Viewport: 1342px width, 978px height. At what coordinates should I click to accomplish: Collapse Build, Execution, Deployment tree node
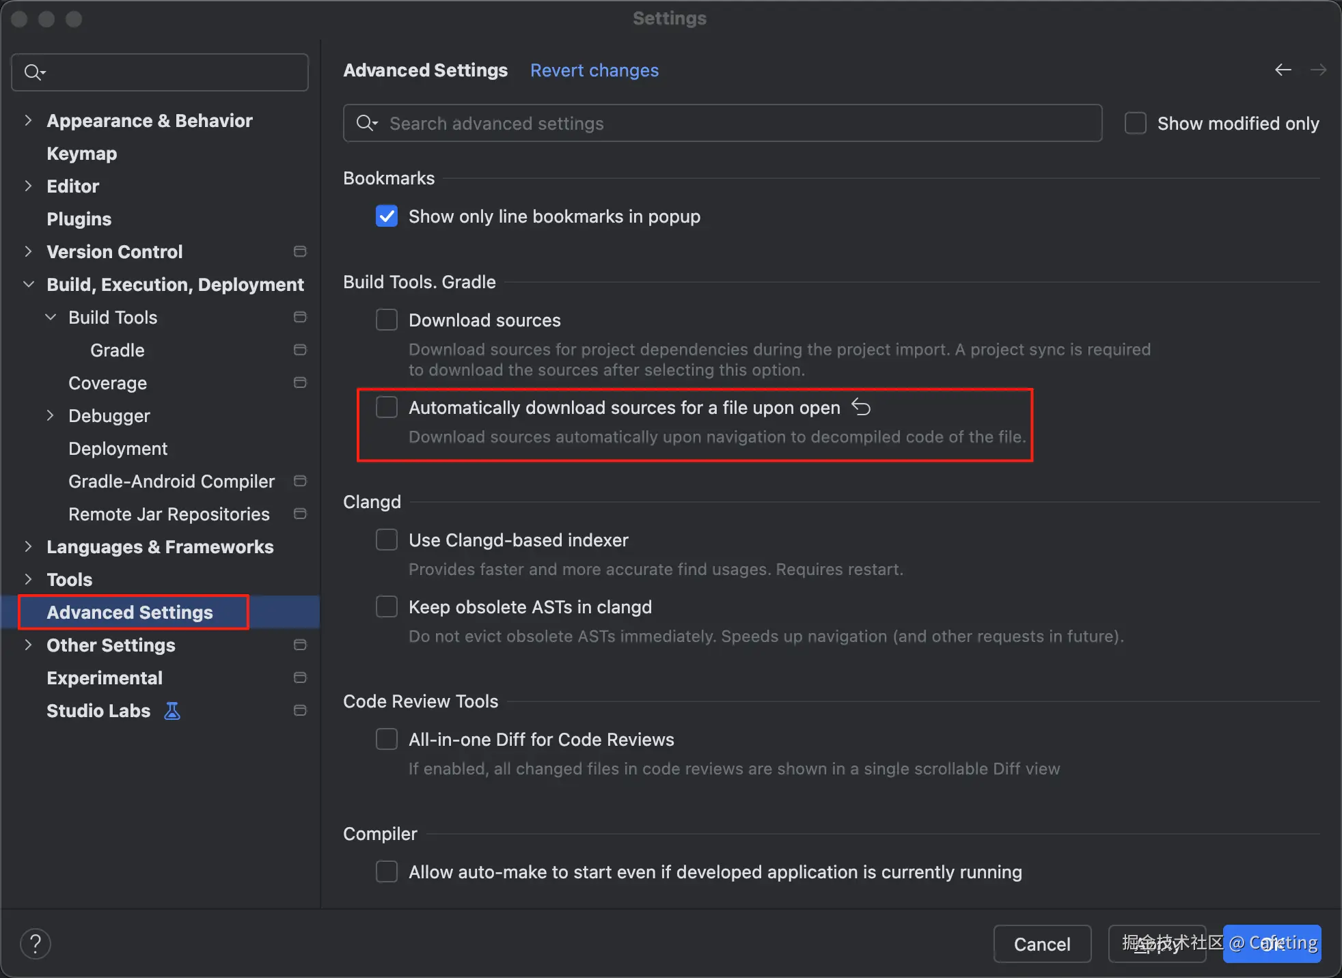coord(28,285)
